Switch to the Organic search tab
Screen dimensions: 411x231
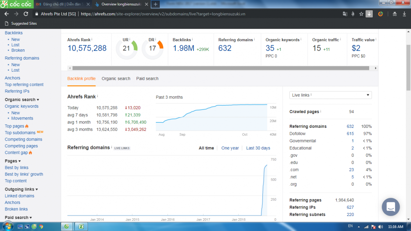click(x=116, y=78)
